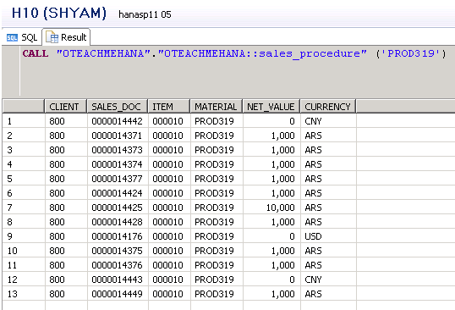Image resolution: width=455 pixels, height=310 pixels.
Task: Click sales document 0000014443
Action: click(x=117, y=280)
